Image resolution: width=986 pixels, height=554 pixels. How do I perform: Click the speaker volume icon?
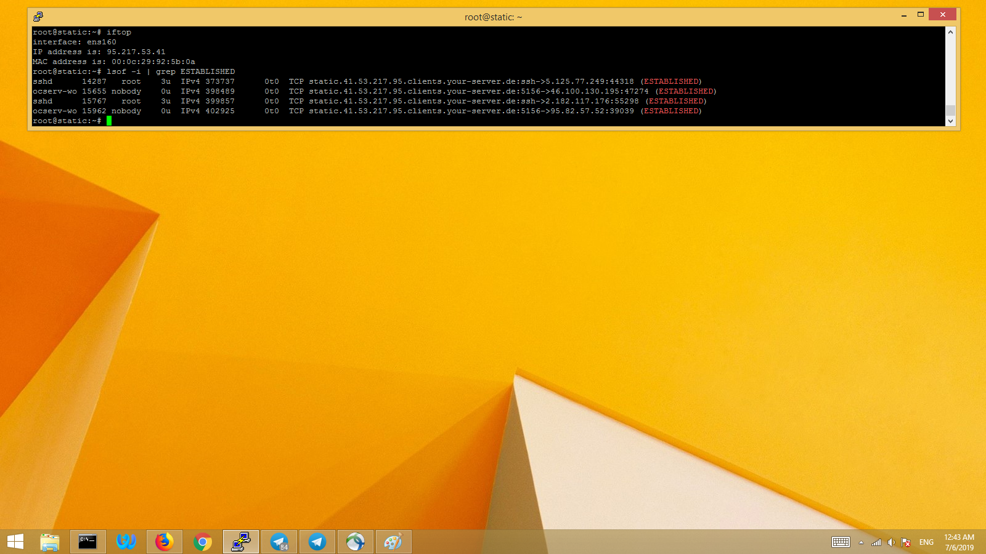pyautogui.click(x=891, y=542)
